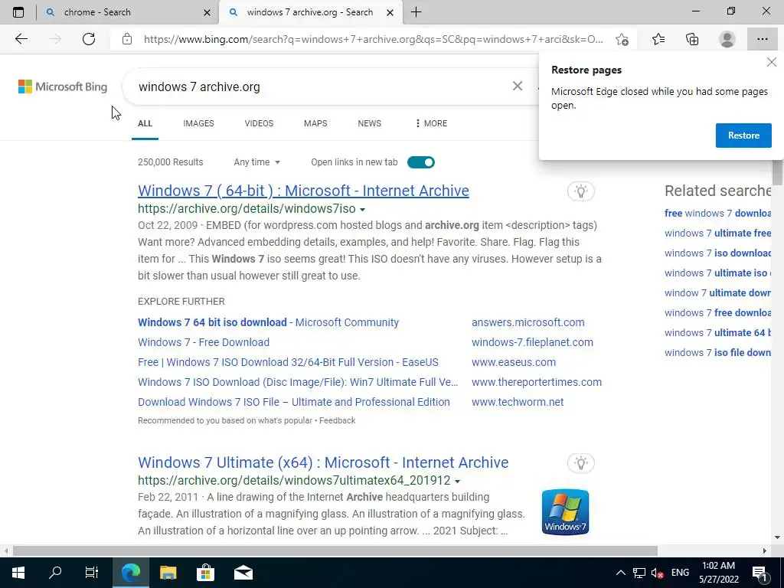Switch to the chrome - Search tab
The width and height of the screenshot is (784, 588).
point(128,12)
